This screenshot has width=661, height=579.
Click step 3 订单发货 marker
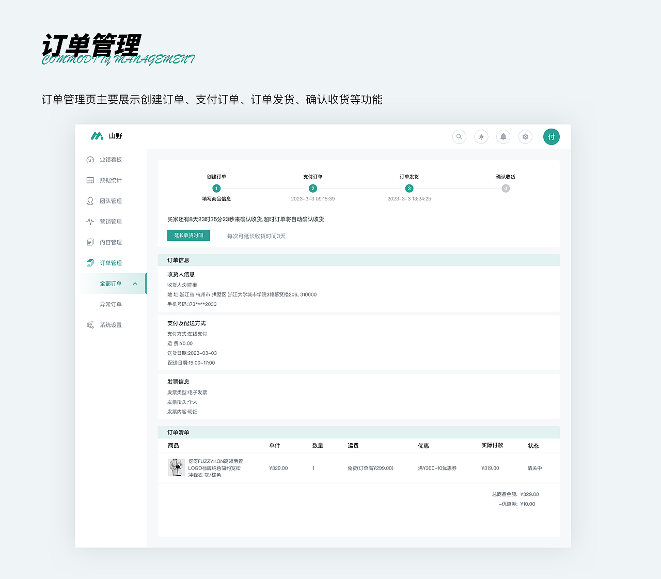[x=410, y=189]
